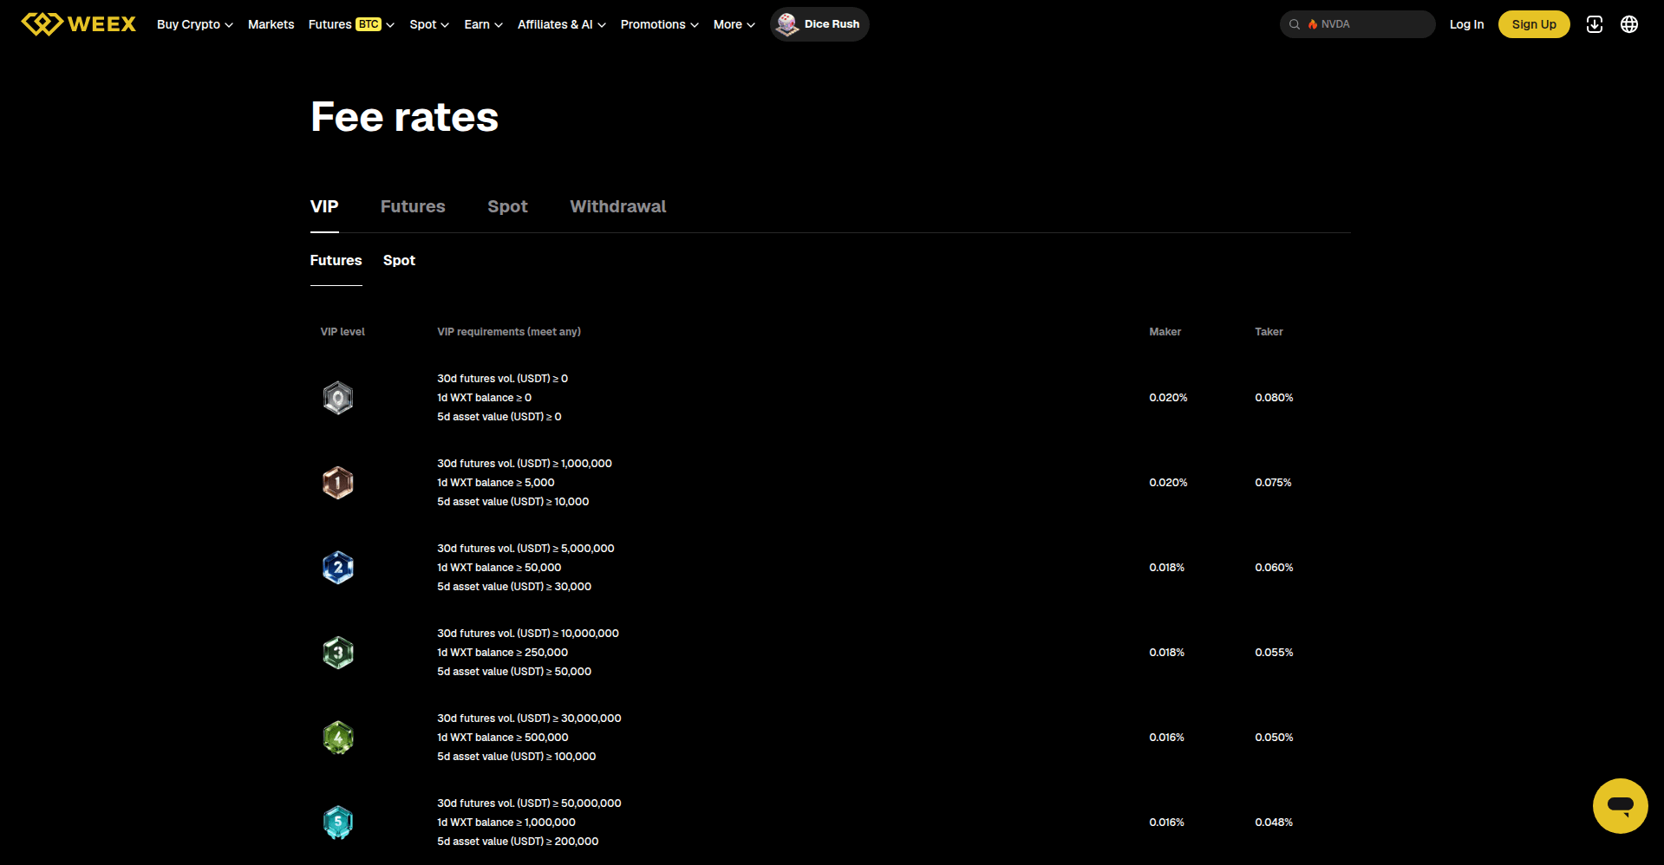Click the VIP level 3 badge

(x=338, y=653)
